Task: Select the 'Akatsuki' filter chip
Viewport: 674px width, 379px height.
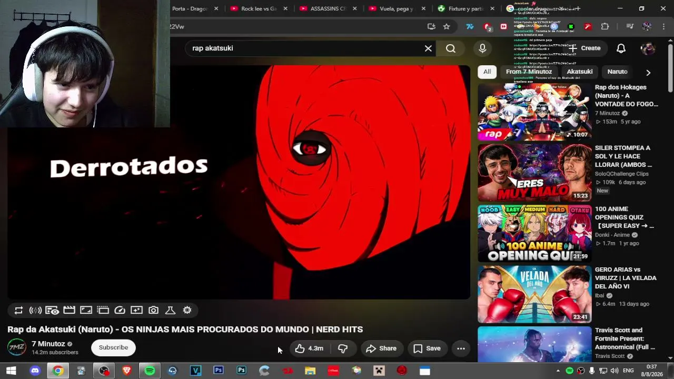Action: click(579, 72)
